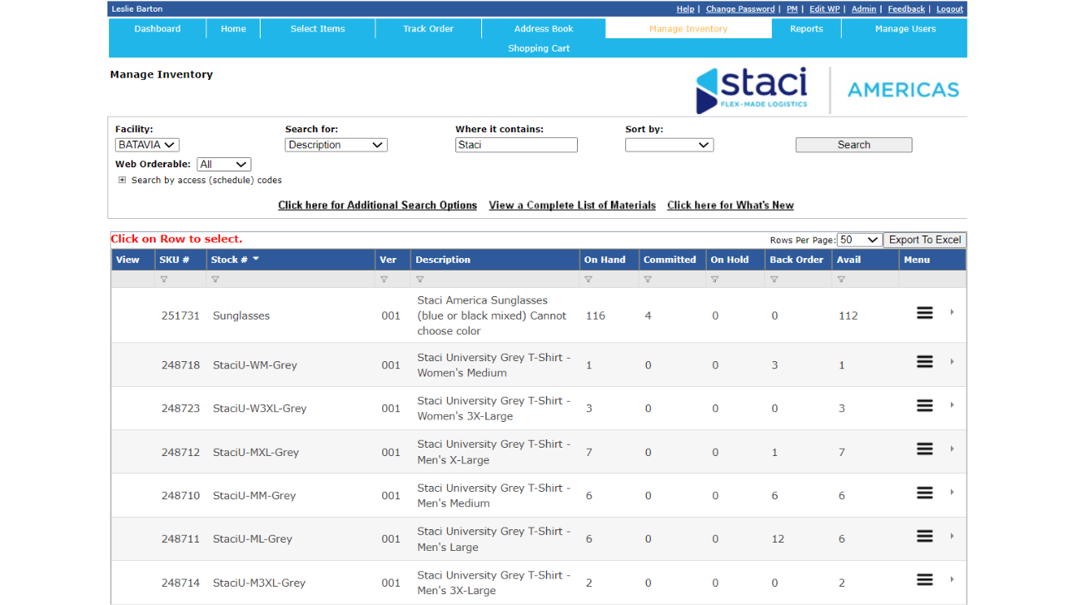Click the Search button

[x=853, y=145]
